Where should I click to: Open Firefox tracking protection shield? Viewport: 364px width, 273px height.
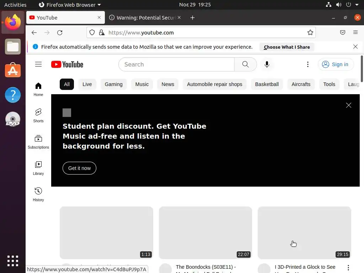pos(92,32)
